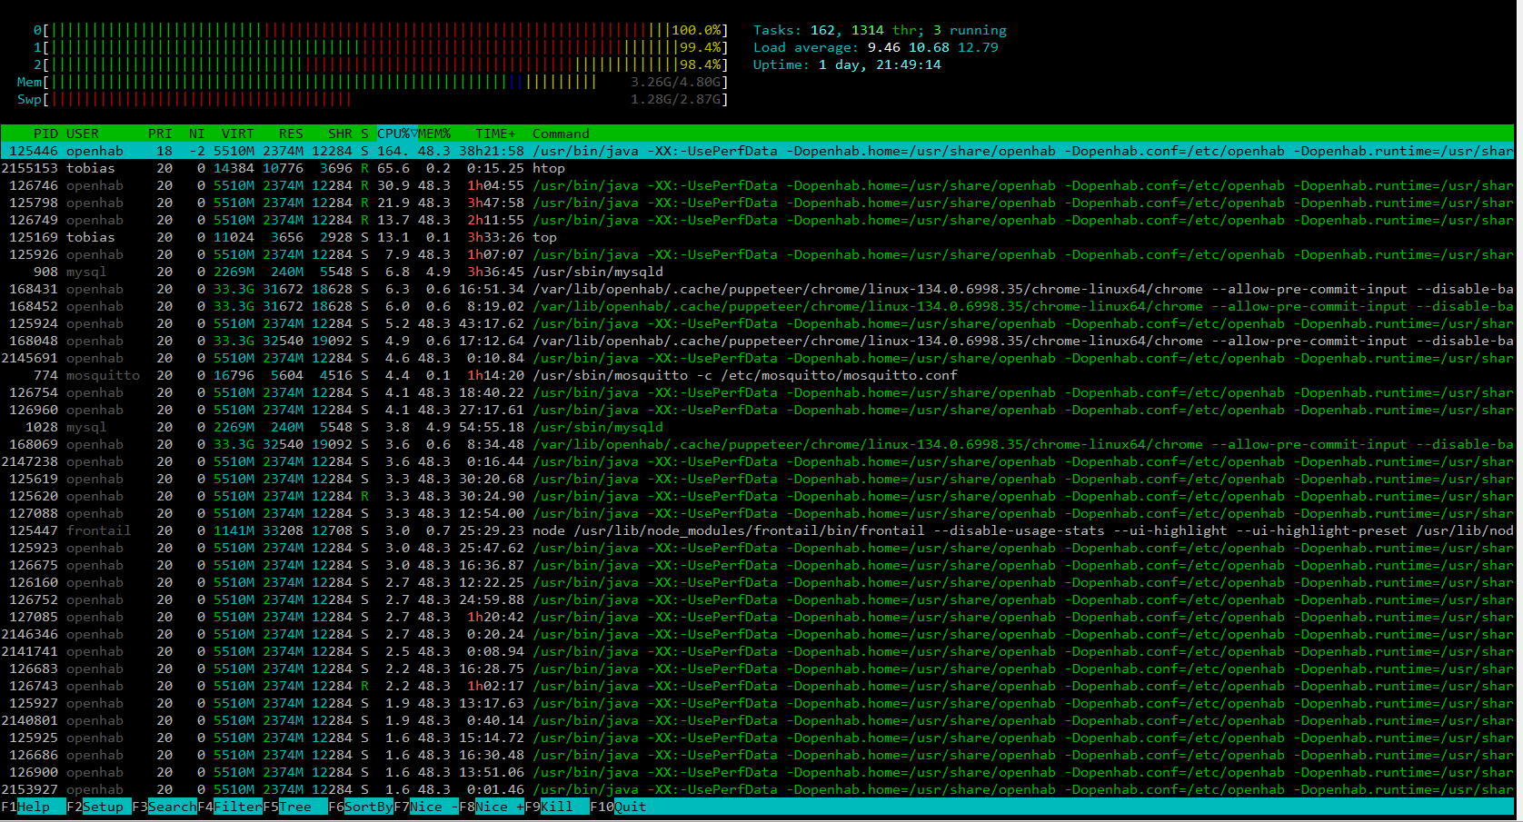The width and height of the screenshot is (1523, 822).
Task: Select the puppeteer chrome row PID 168048
Action: point(757,341)
